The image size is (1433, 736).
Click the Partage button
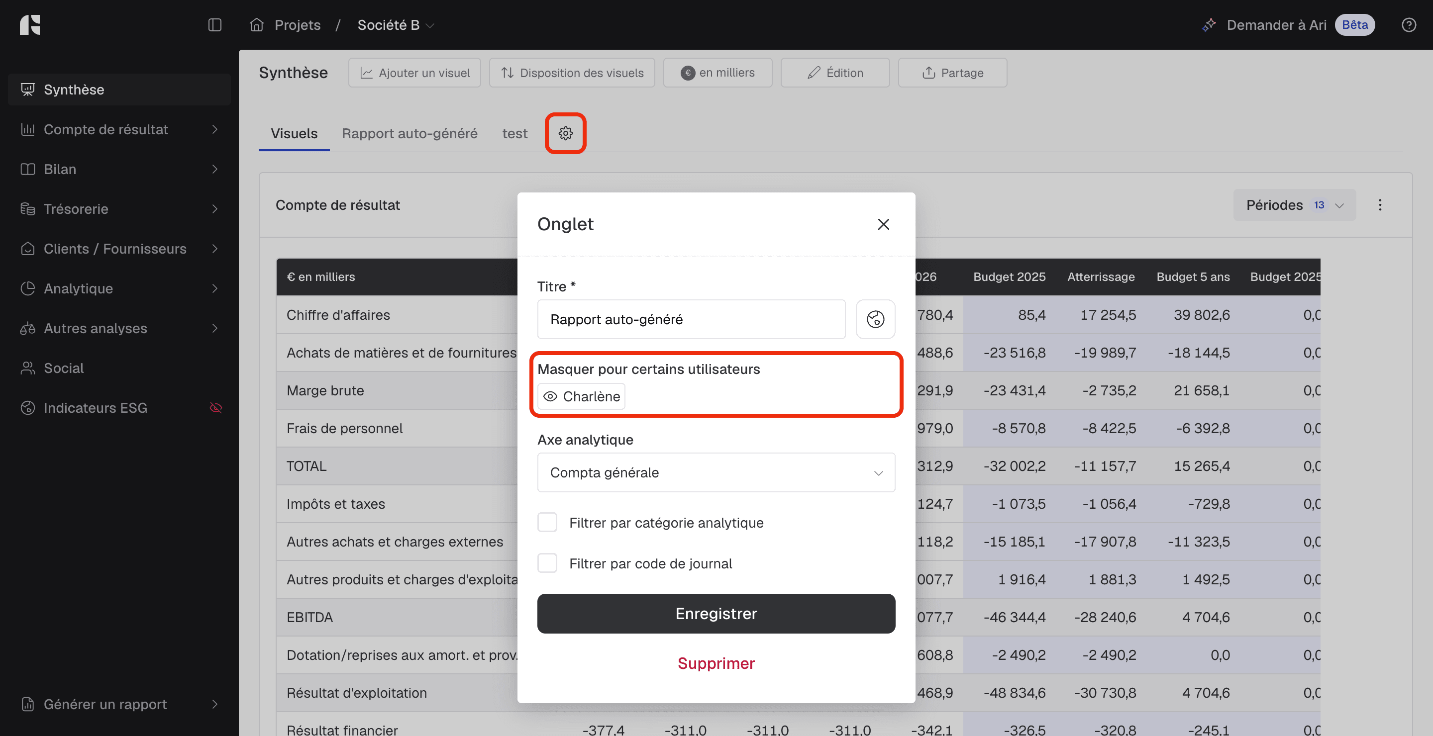click(952, 73)
